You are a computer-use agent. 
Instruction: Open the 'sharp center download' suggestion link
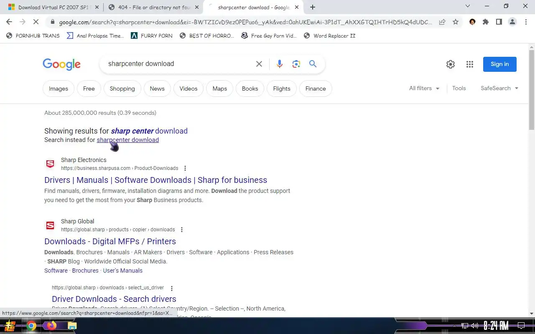[x=149, y=131]
